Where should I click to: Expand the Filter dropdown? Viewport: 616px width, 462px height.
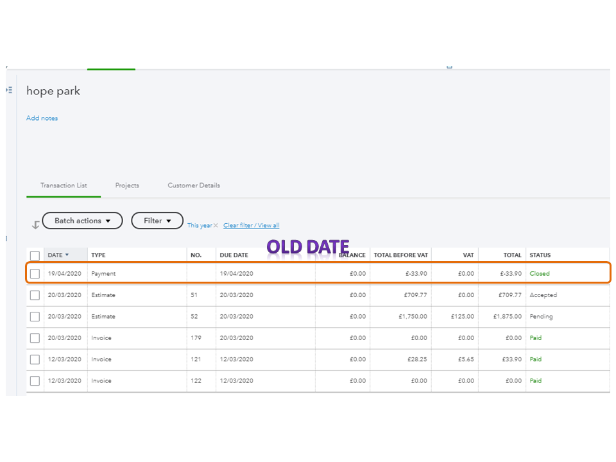157,221
